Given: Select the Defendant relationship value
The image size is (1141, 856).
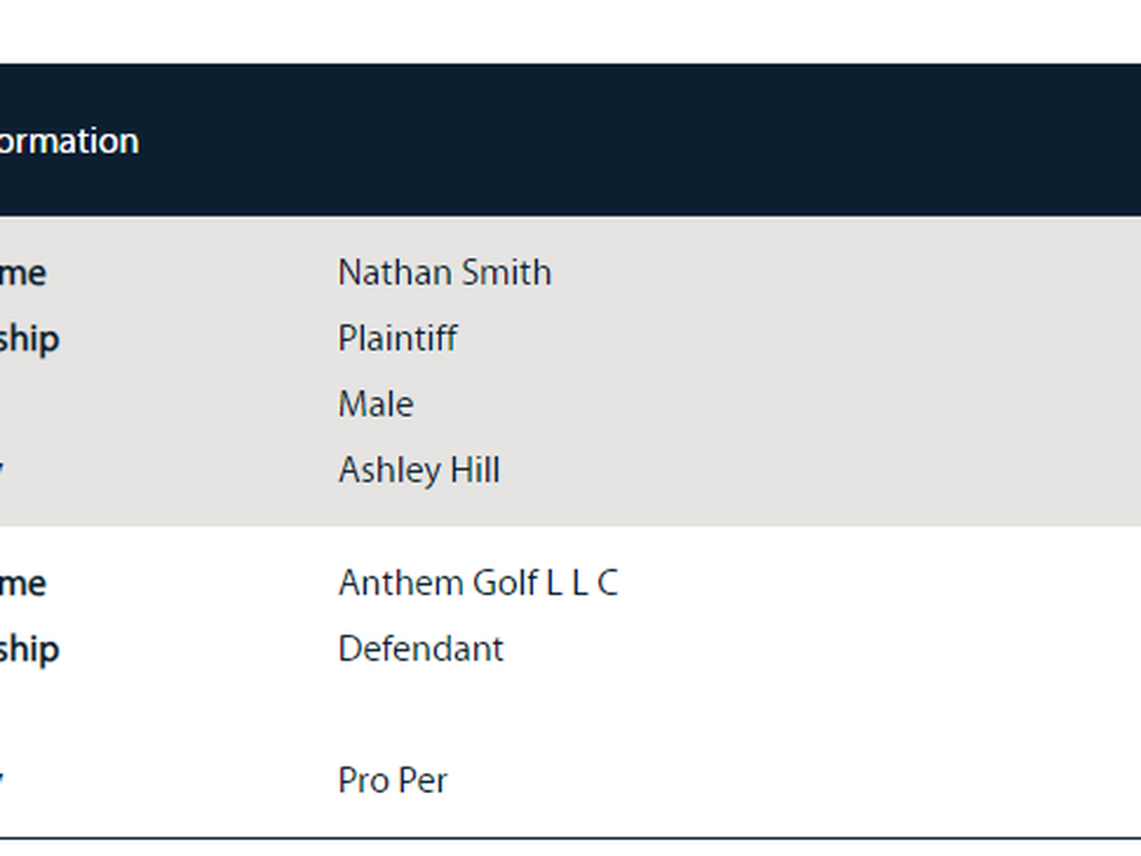Looking at the screenshot, I should (x=420, y=649).
